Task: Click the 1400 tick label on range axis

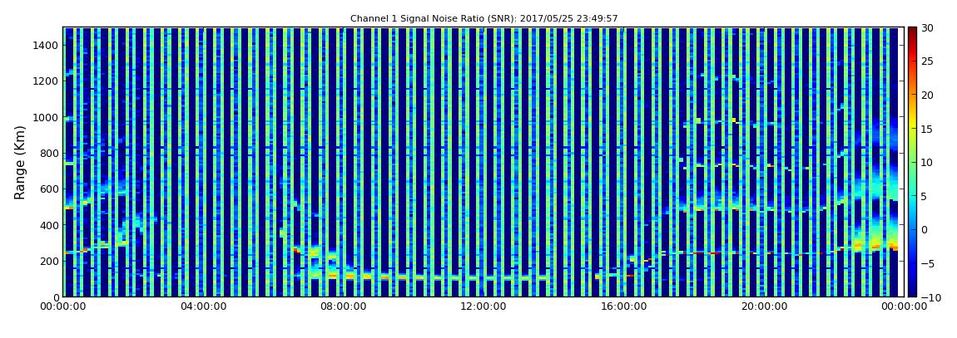Action: 46,45
